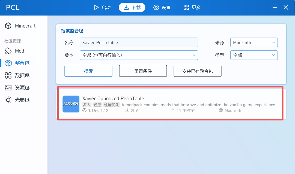Screen dimensions: 295x174
Task: Click the modpack description text
Action: coord(200,105)
